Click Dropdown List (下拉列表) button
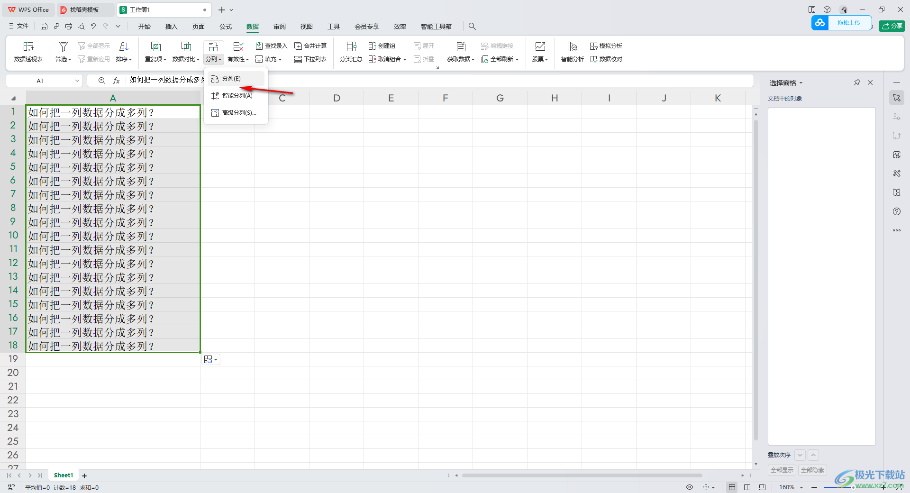The width and height of the screenshot is (910, 493). [310, 59]
